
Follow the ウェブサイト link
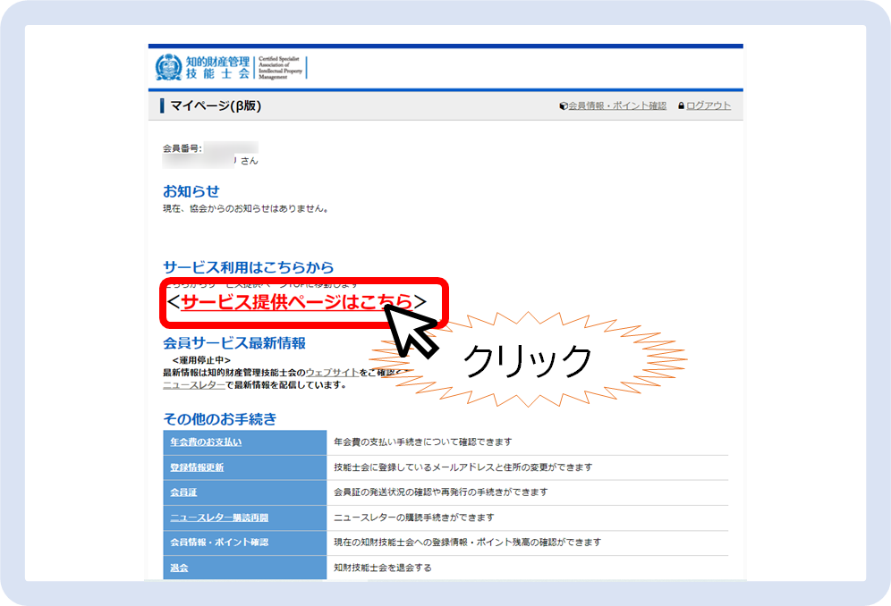click(332, 372)
